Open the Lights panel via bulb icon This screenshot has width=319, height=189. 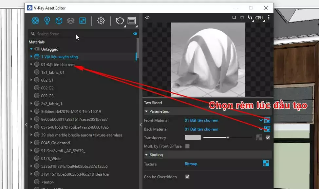tap(47, 20)
